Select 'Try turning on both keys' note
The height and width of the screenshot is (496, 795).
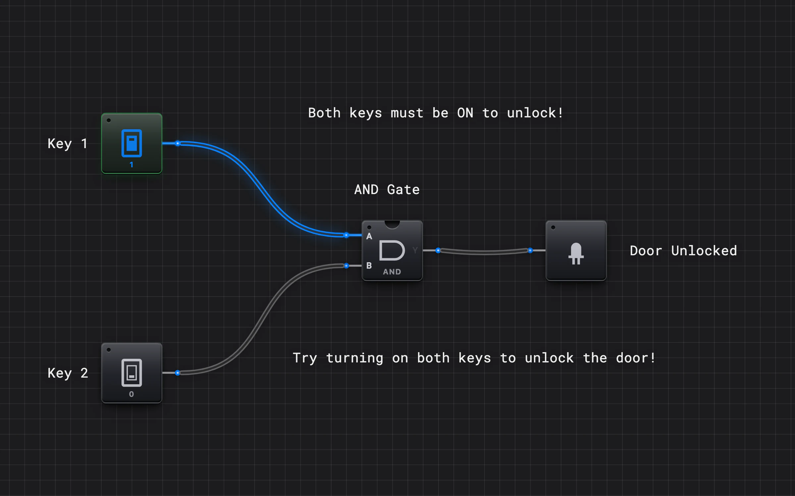click(x=474, y=358)
